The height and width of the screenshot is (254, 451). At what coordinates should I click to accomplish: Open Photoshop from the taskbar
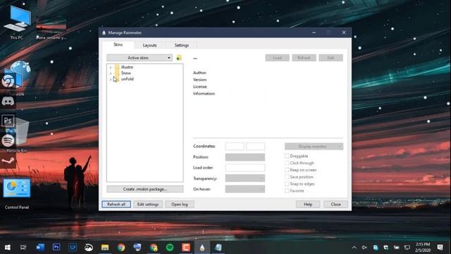coord(56,248)
